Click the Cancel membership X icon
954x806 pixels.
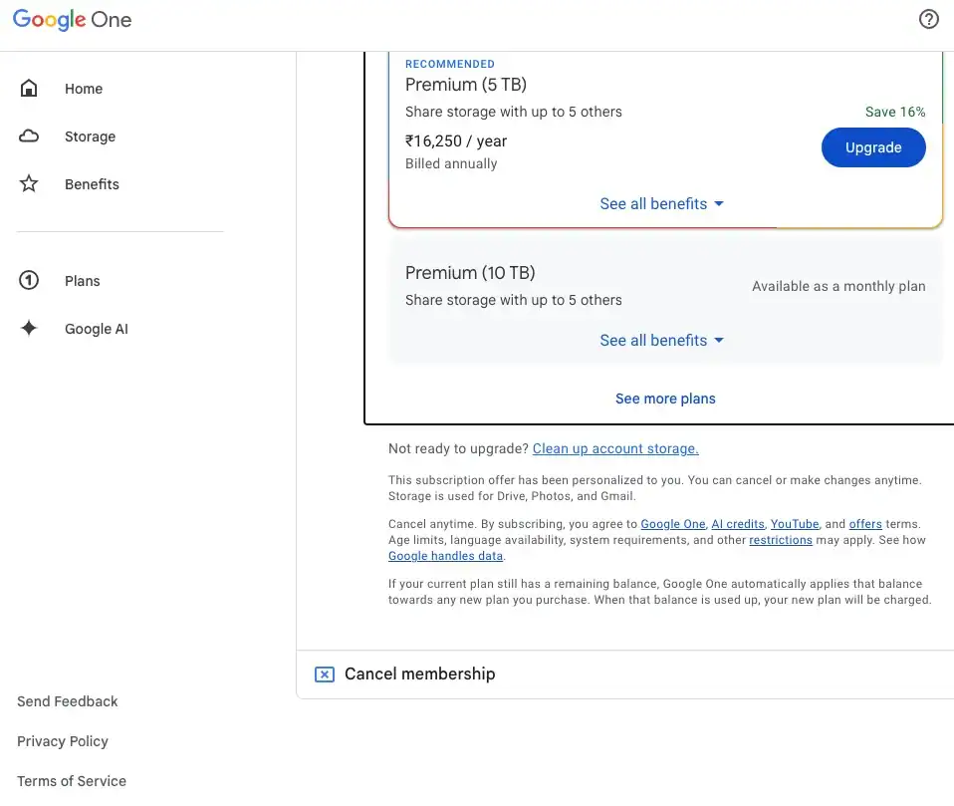[324, 674]
